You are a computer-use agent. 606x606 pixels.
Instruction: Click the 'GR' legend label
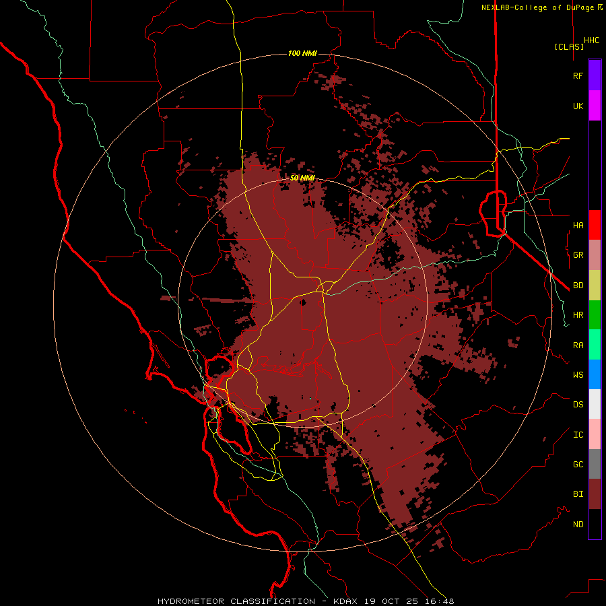click(578, 255)
